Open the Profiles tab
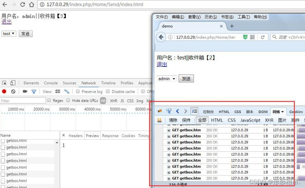This screenshot has height=188, width=305. click(127, 83)
